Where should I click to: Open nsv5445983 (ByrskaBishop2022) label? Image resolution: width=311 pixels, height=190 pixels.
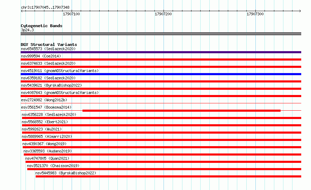66,173
